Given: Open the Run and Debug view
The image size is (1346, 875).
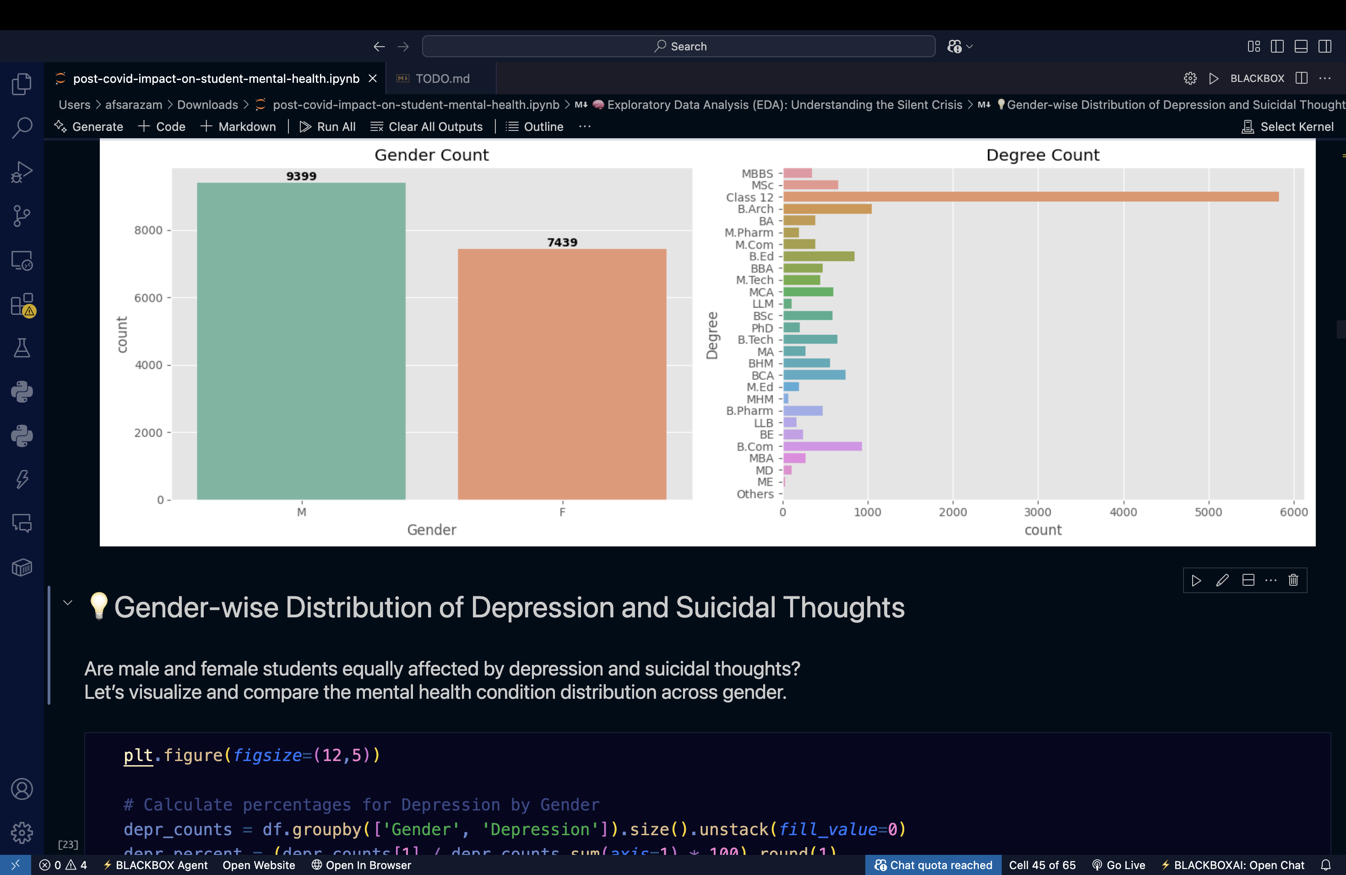Looking at the screenshot, I should pos(22,172).
